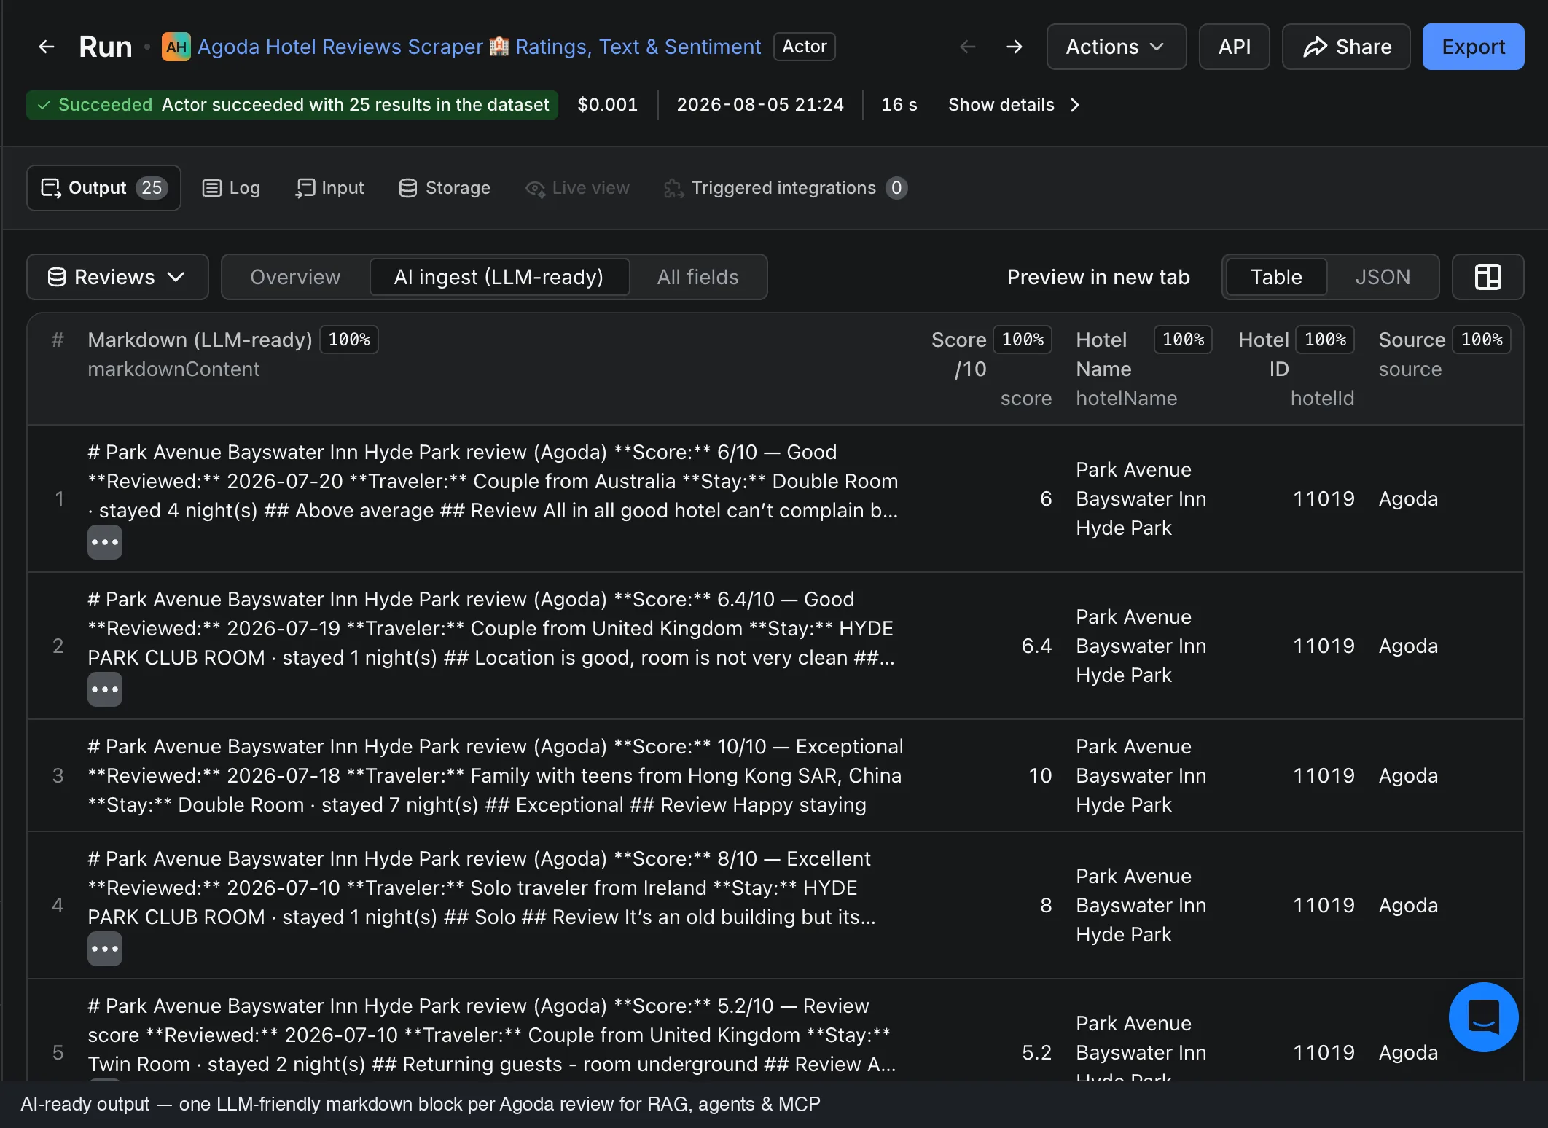The height and width of the screenshot is (1128, 1548).
Task: Click the Markdown (LLM-ready) column header
Action: coord(200,340)
